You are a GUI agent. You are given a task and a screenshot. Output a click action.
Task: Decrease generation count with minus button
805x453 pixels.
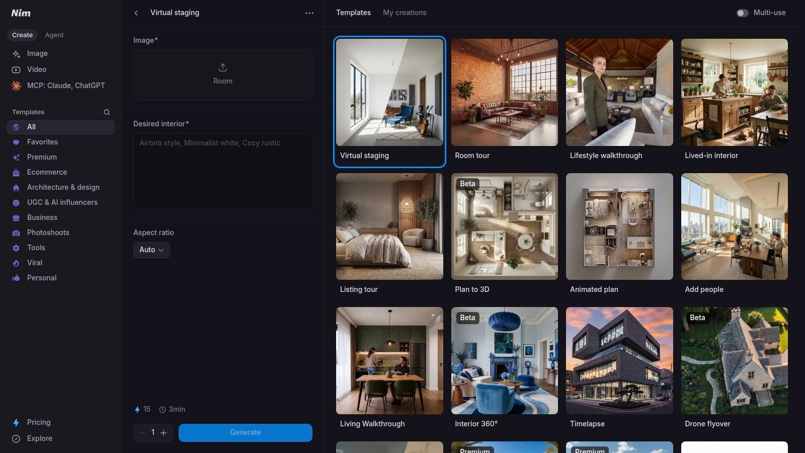pyautogui.click(x=142, y=433)
